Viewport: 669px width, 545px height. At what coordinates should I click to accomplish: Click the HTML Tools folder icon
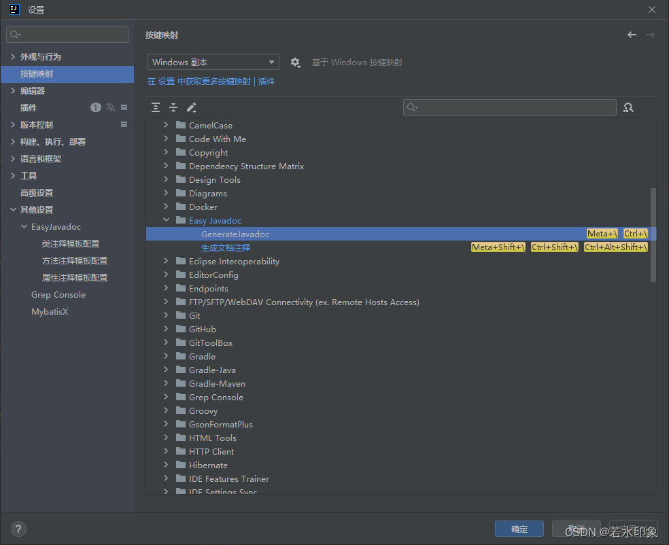click(x=181, y=438)
